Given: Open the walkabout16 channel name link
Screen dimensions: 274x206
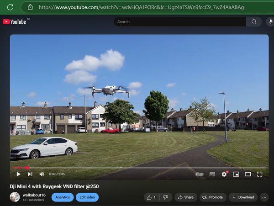Looking at the screenshot, I should [34, 195].
